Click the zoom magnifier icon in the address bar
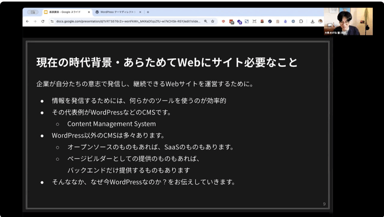384x217 pixels. 205,21
